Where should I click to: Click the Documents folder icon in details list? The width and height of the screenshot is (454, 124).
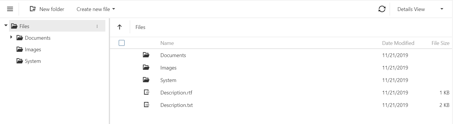coord(146,55)
